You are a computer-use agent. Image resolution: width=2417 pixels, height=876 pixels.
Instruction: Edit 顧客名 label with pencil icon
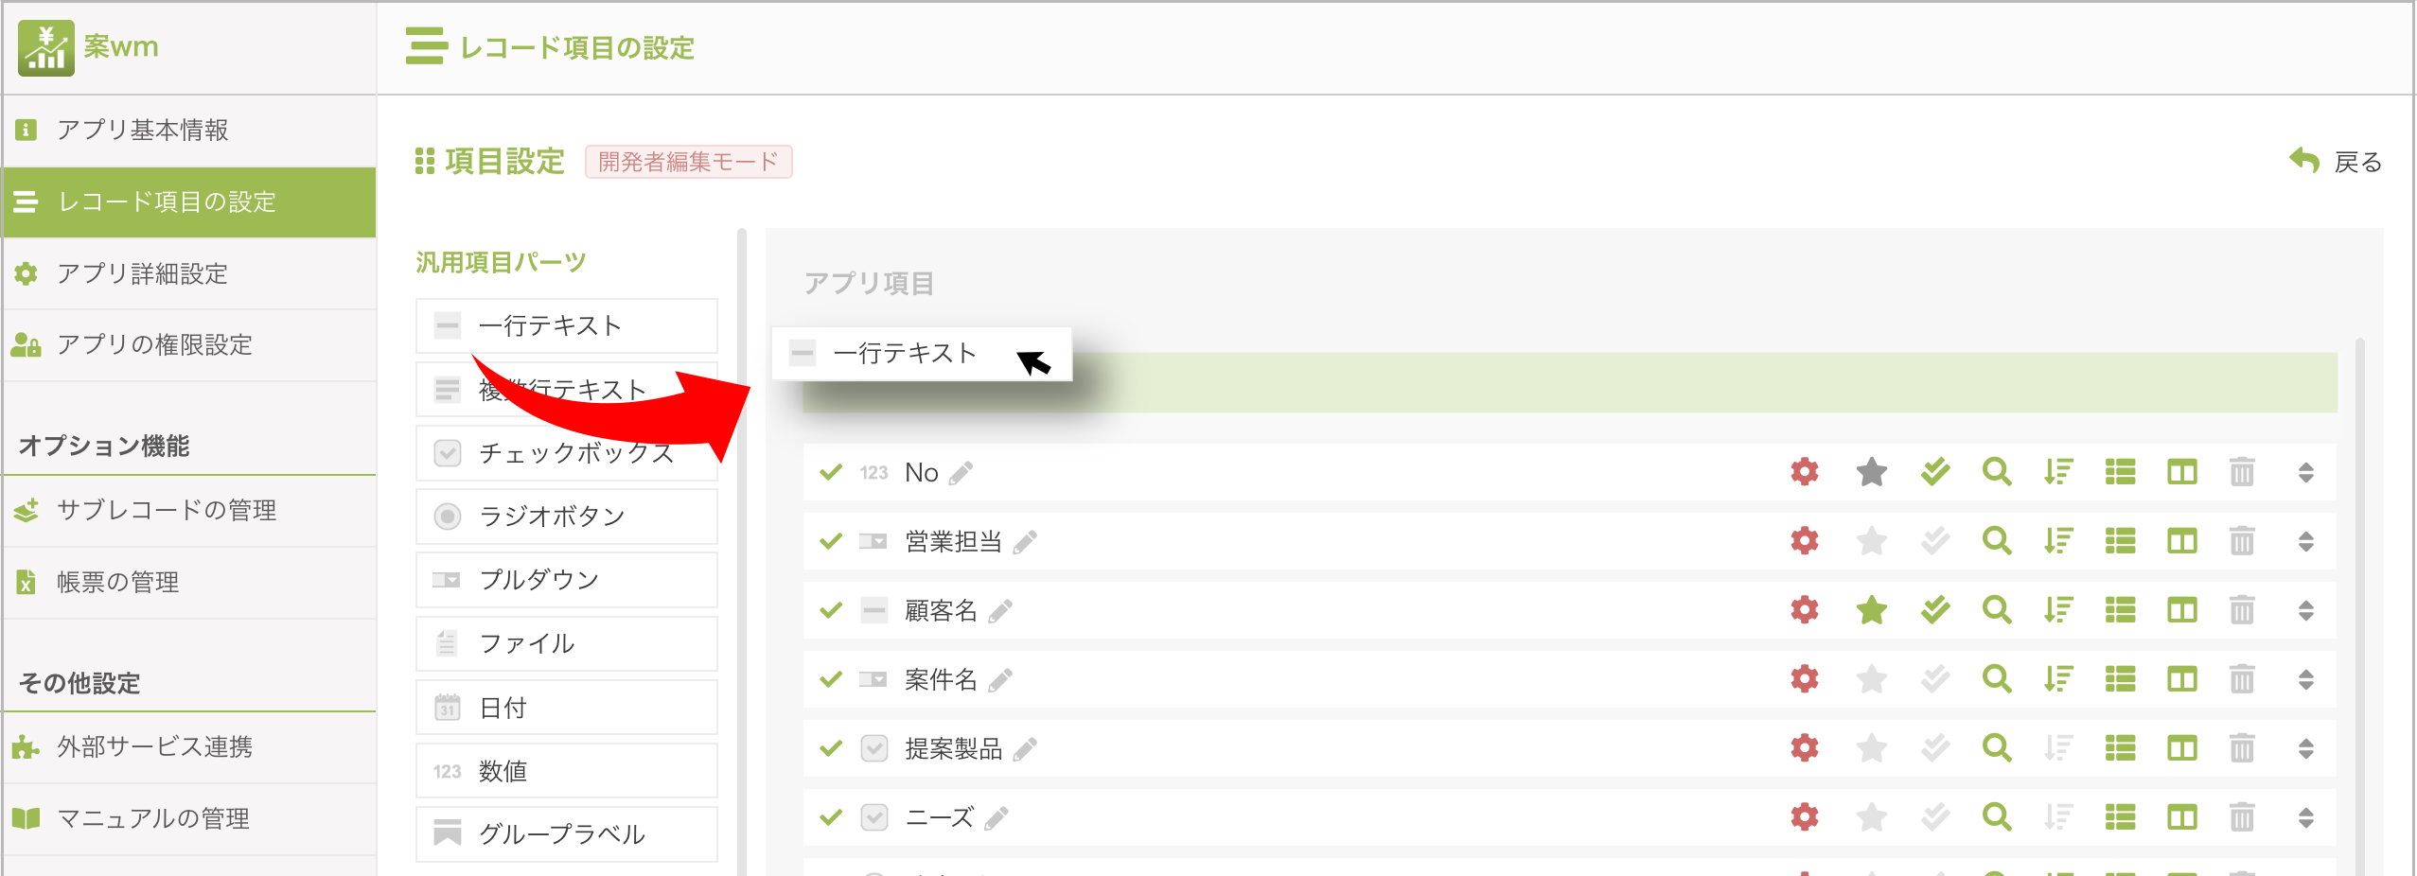[x=1000, y=611]
